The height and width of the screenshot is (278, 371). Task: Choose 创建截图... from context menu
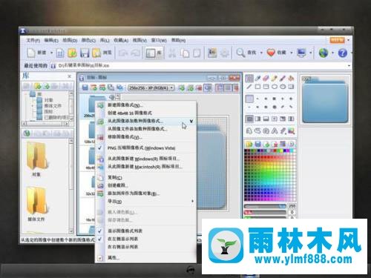[145, 185]
